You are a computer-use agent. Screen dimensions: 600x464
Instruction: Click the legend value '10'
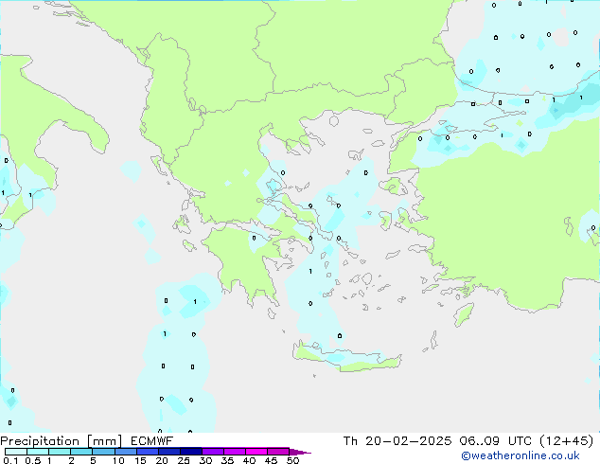[118, 460]
